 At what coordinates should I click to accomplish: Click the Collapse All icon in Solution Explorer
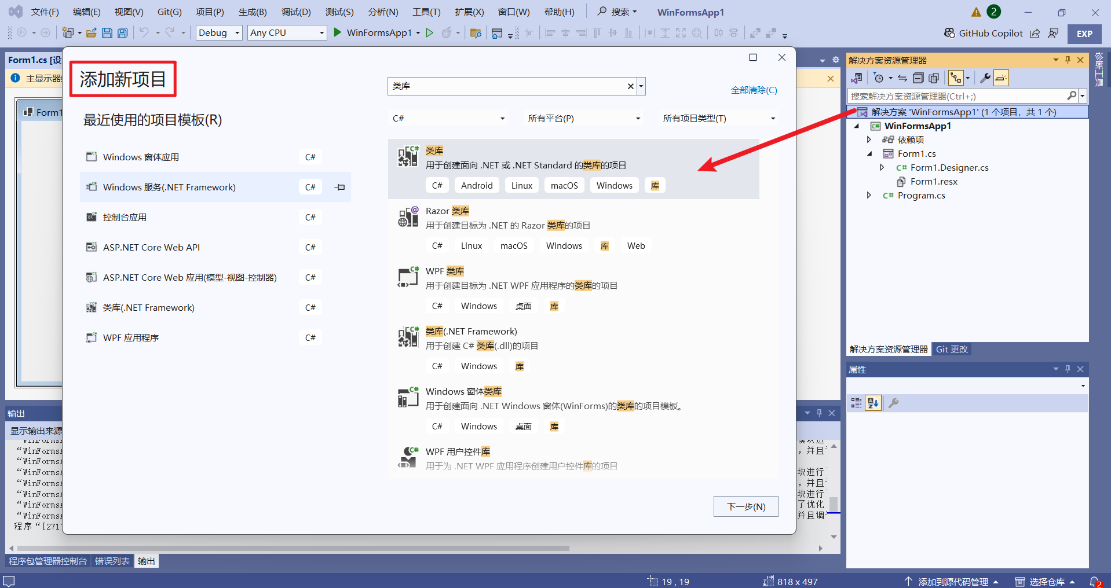(918, 78)
